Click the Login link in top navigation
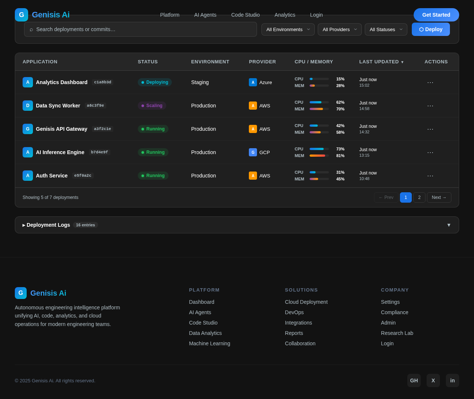This screenshot has height=399, width=474. (317, 15)
